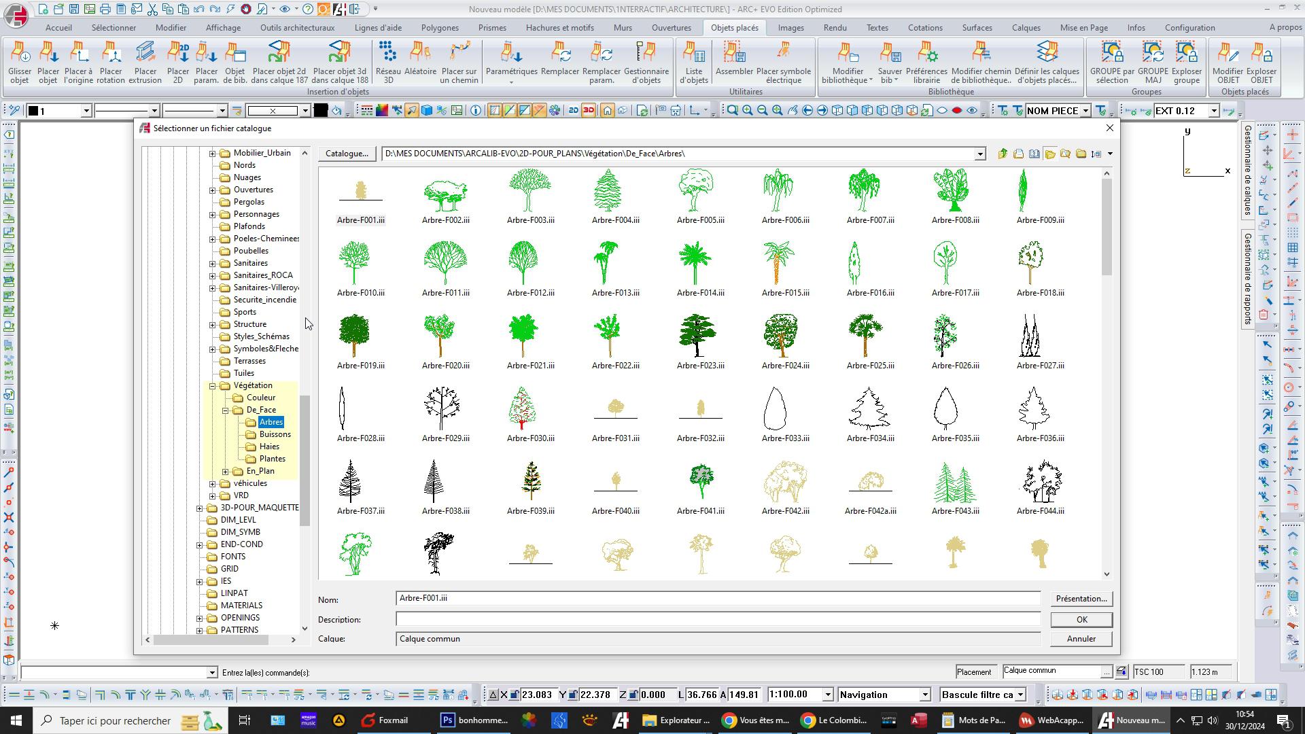
Task: Open the Hachures et motifs tab
Action: click(x=559, y=28)
